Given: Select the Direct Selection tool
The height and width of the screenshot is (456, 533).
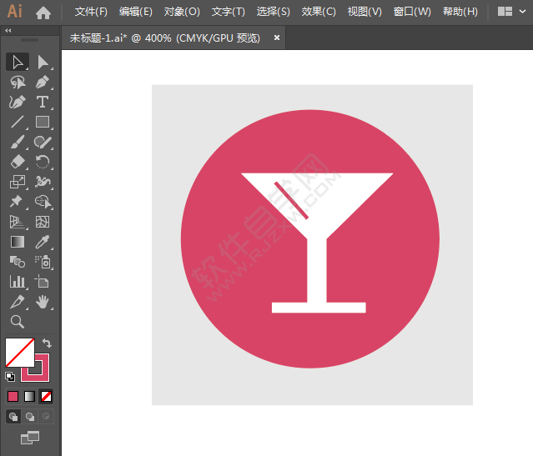Looking at the screenshot, I should [x=43, y=63].
